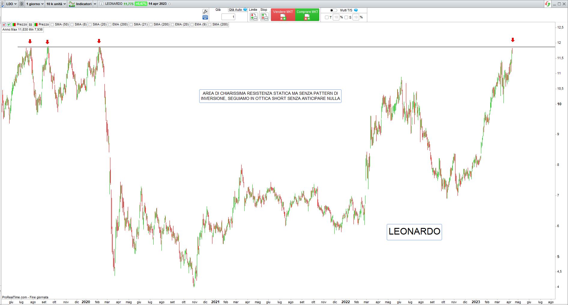The height and width of the screenshot is (305, 568).
Task: Open the Indicatori panel
Action: click(x=80, y=4)
